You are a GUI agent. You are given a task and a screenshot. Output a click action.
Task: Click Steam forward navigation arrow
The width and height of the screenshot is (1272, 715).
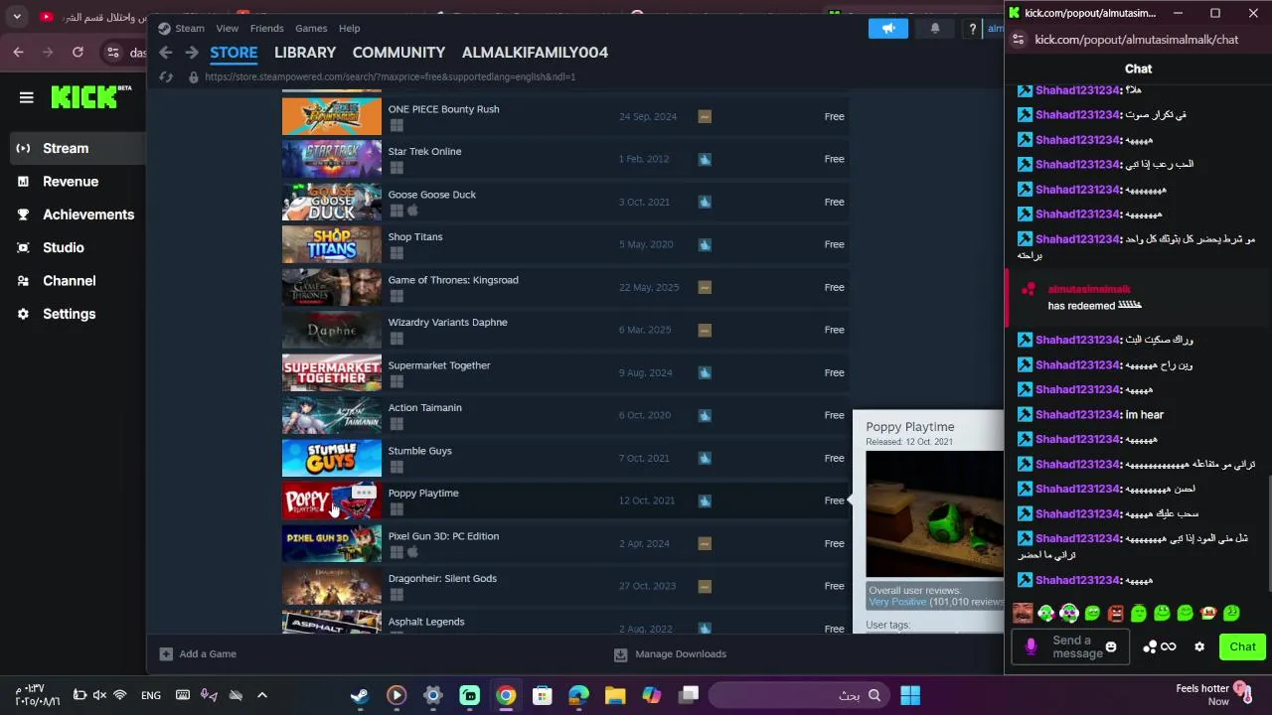(192, 52)
